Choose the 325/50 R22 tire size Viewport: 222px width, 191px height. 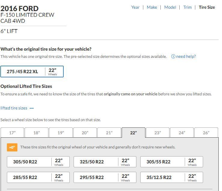[105, 162]
